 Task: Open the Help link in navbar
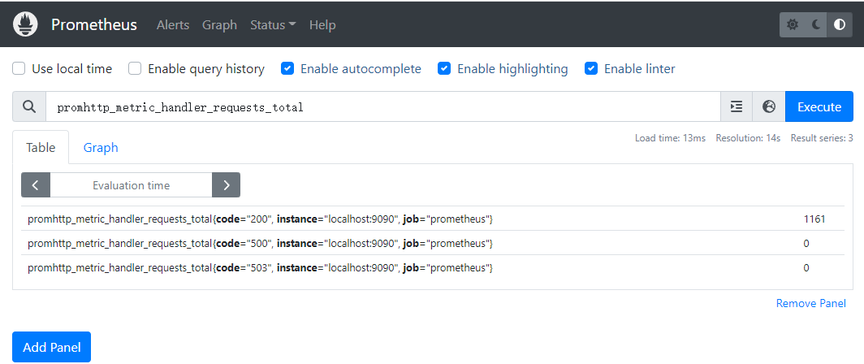pos(322,25)
